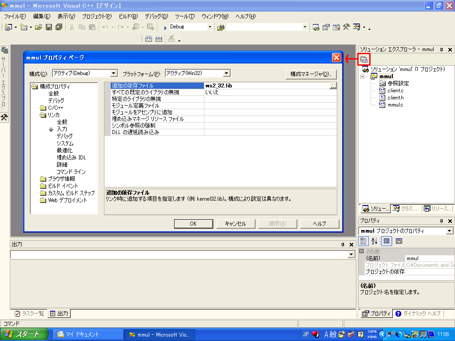Select リンカ 全般 in the tree
This screenshot has height=341, width=455.
pyautogui.click(x=62, y=122)
